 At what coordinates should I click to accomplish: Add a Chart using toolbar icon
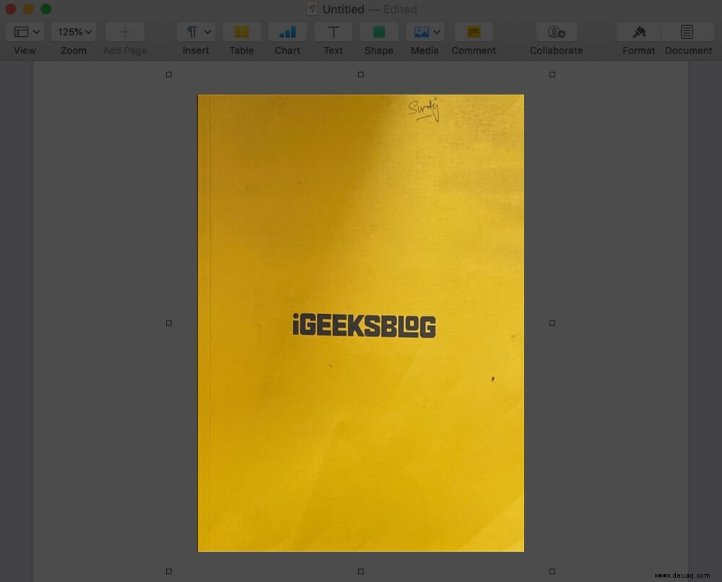(287, 32)
